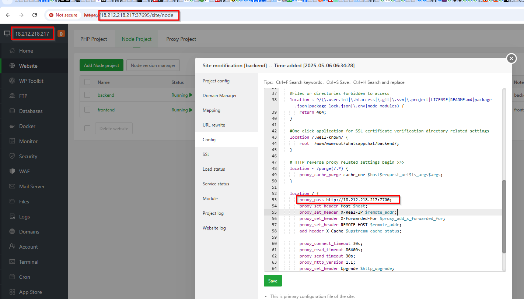Open the WP Toolkit sidebar icon
Screen dimensions: 524x299
(12, 81)
